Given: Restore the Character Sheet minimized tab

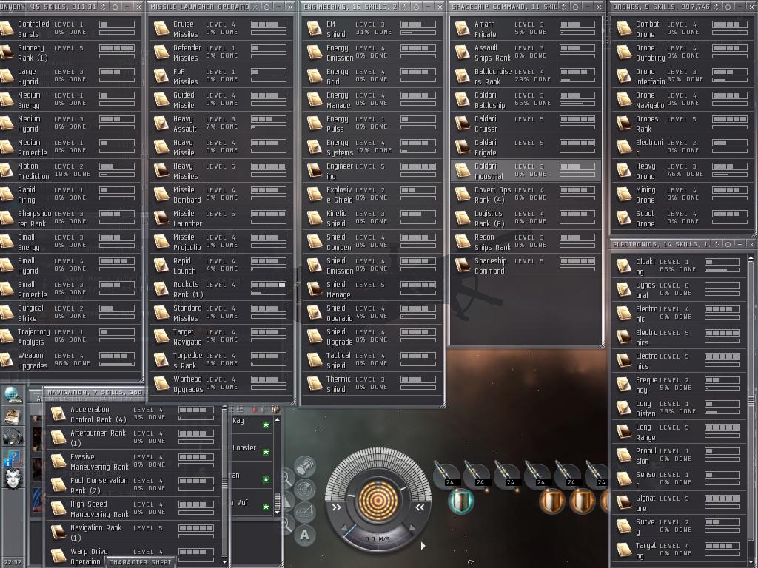Looking at the screenshot, I should [140, 562].
